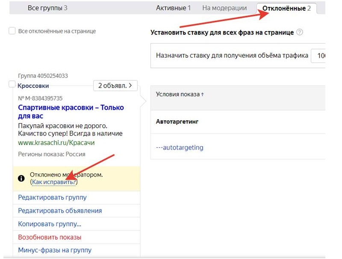Select the Отклонённые tab
342x259 pixels.
(286, 8)
